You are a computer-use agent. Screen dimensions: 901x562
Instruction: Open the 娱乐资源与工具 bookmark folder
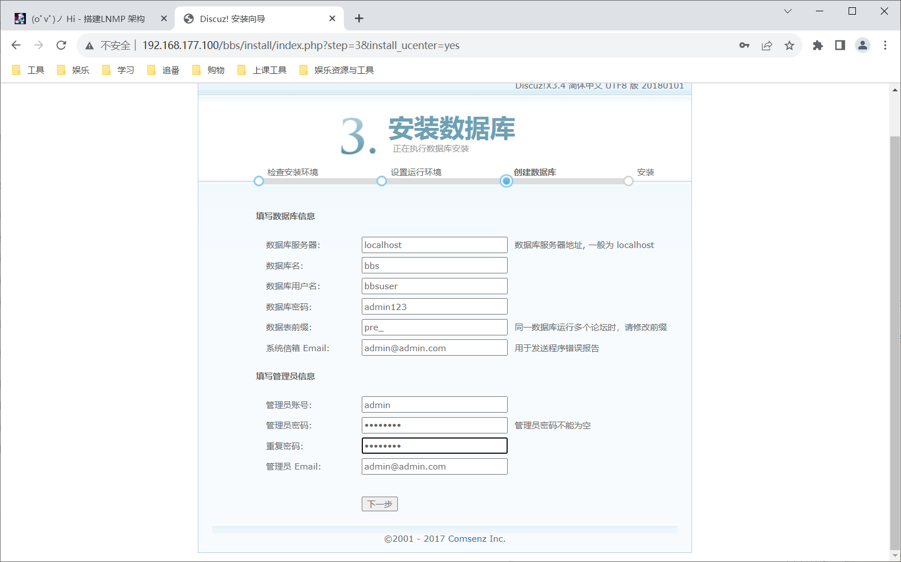(x=336, y=70)
